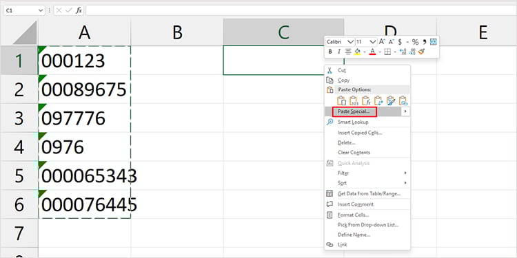Viewport: 517px width, 258px height.
Task: Select Clear Contents option
Action: (x=367, y=153)
